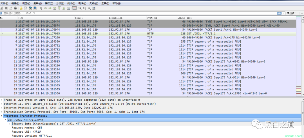Toggle auto-scroll during live capture icon

(x=68, y=8)
